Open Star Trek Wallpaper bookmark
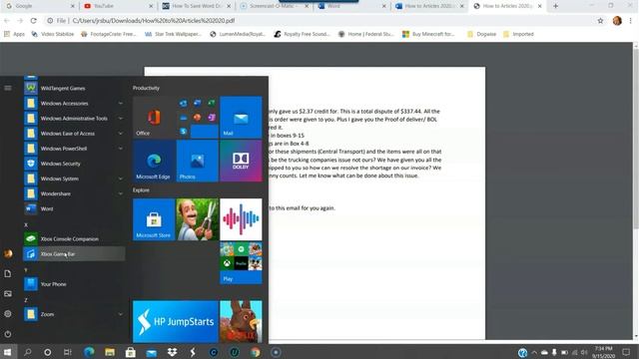639x359 pixels. click(x=173, y=34)
